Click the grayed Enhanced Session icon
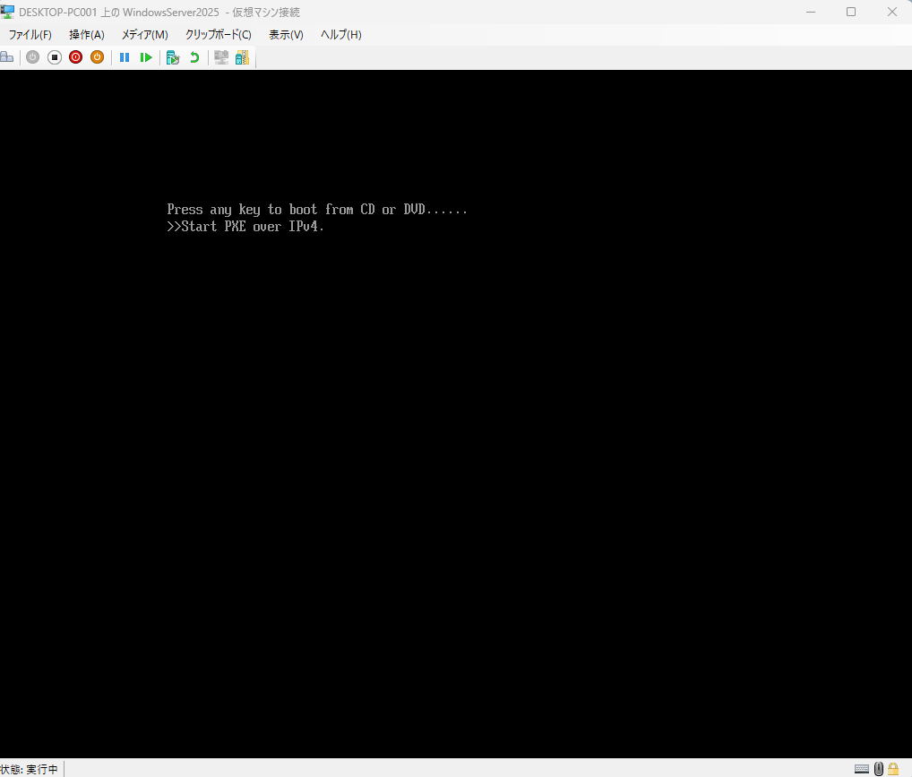The width and height of the screenshot is (912, 777). pyautogui.click(x=221, y=57)
